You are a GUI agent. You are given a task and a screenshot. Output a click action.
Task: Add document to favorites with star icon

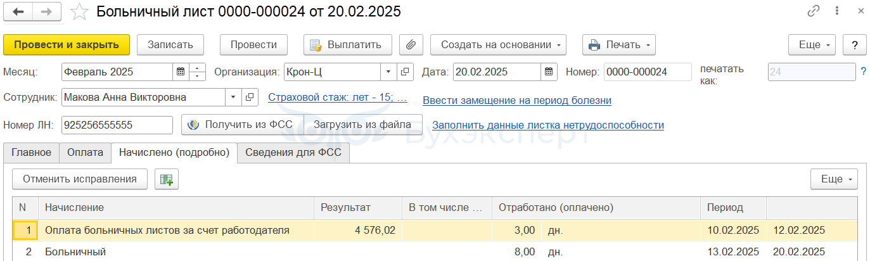[79, 11]
